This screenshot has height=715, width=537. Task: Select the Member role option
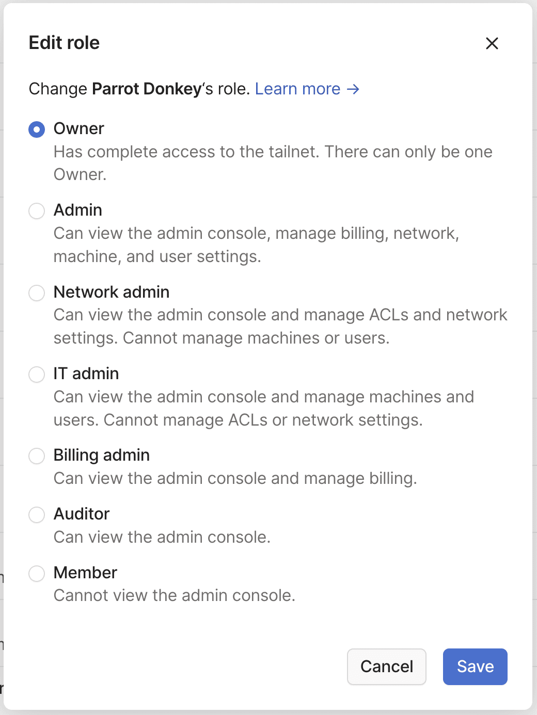tap(37, 573)
